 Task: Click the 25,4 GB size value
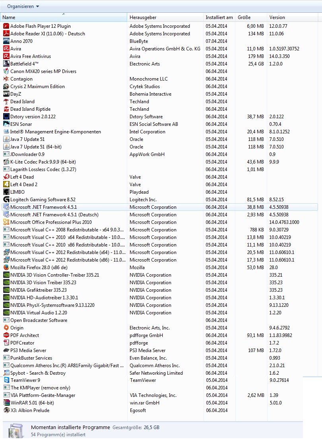point(256,64)
